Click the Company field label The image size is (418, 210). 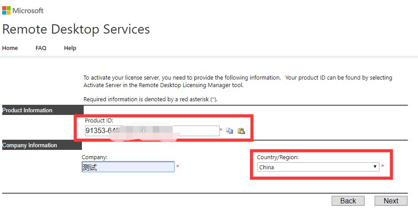point(95,157)
